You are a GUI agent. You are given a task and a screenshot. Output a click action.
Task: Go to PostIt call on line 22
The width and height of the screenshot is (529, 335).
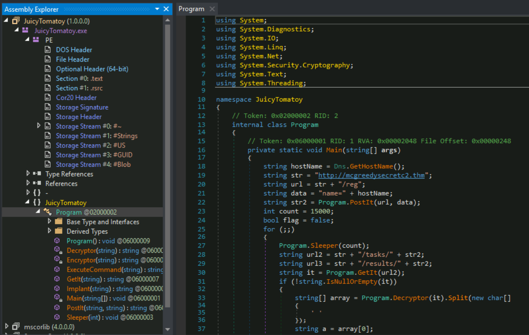point(361,202)
